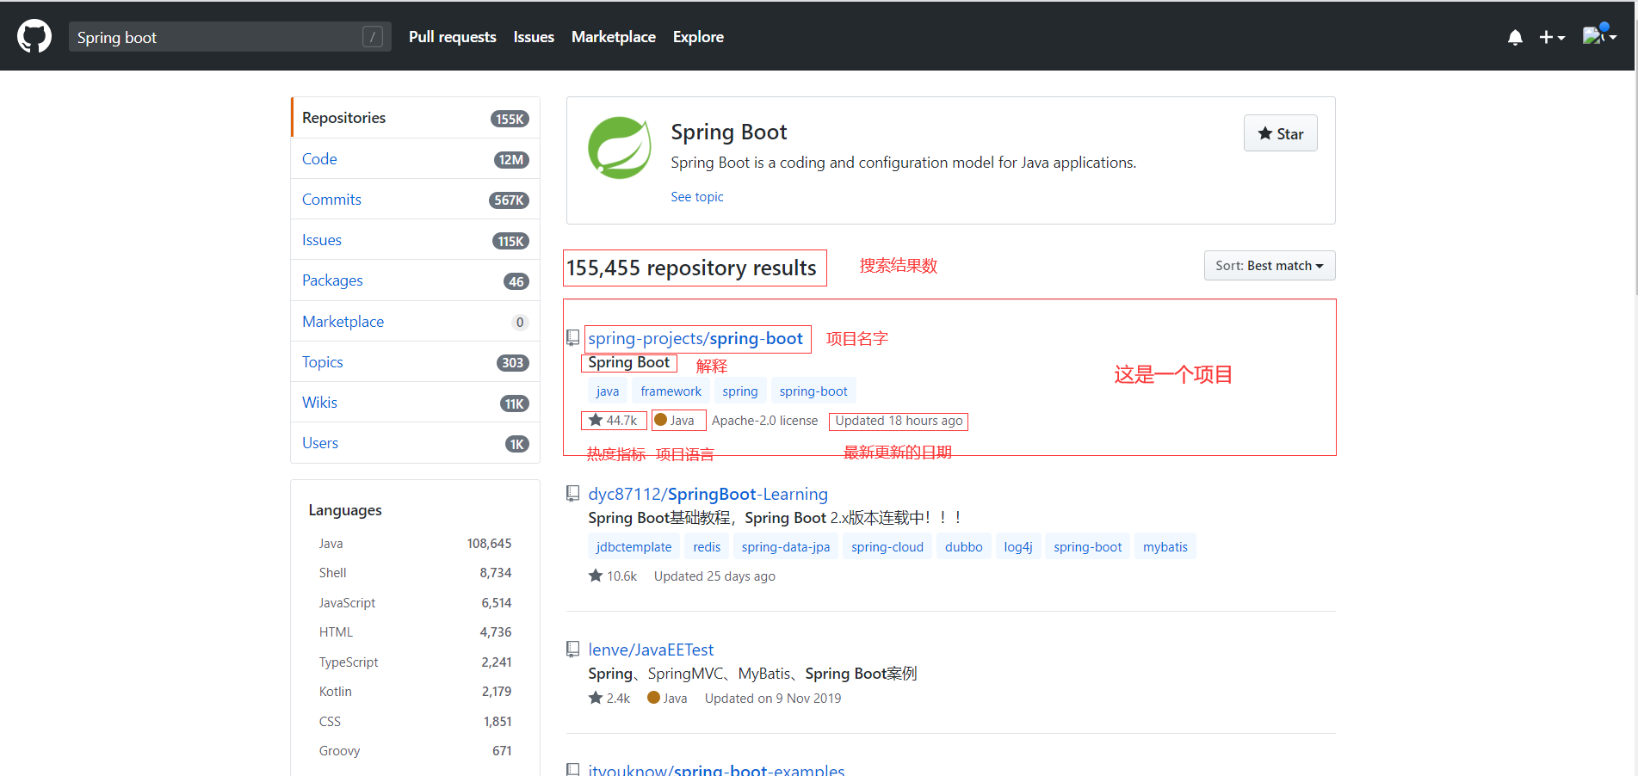Viewport: 1638px width, 776px height.
Task: Click the redis topic tag
Action: coord(708,547)
